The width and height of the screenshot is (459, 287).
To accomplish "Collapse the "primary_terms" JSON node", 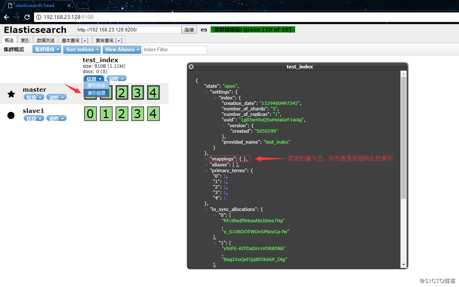I will (x=207, y=171).
